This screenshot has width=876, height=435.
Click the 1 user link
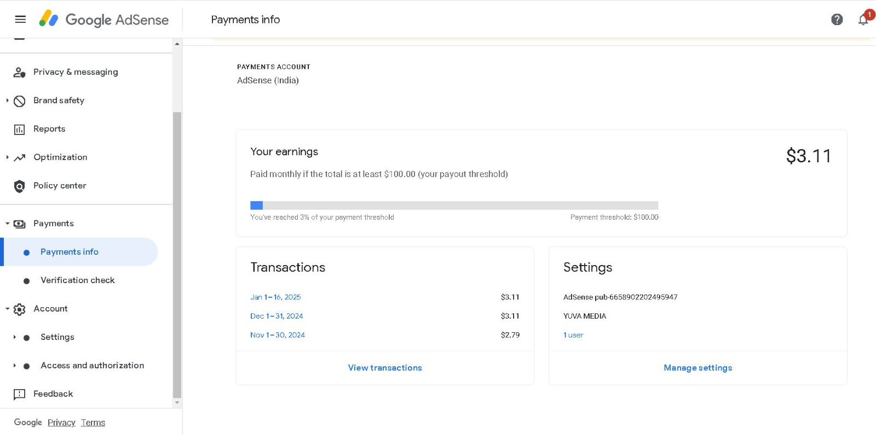[573, 335]
